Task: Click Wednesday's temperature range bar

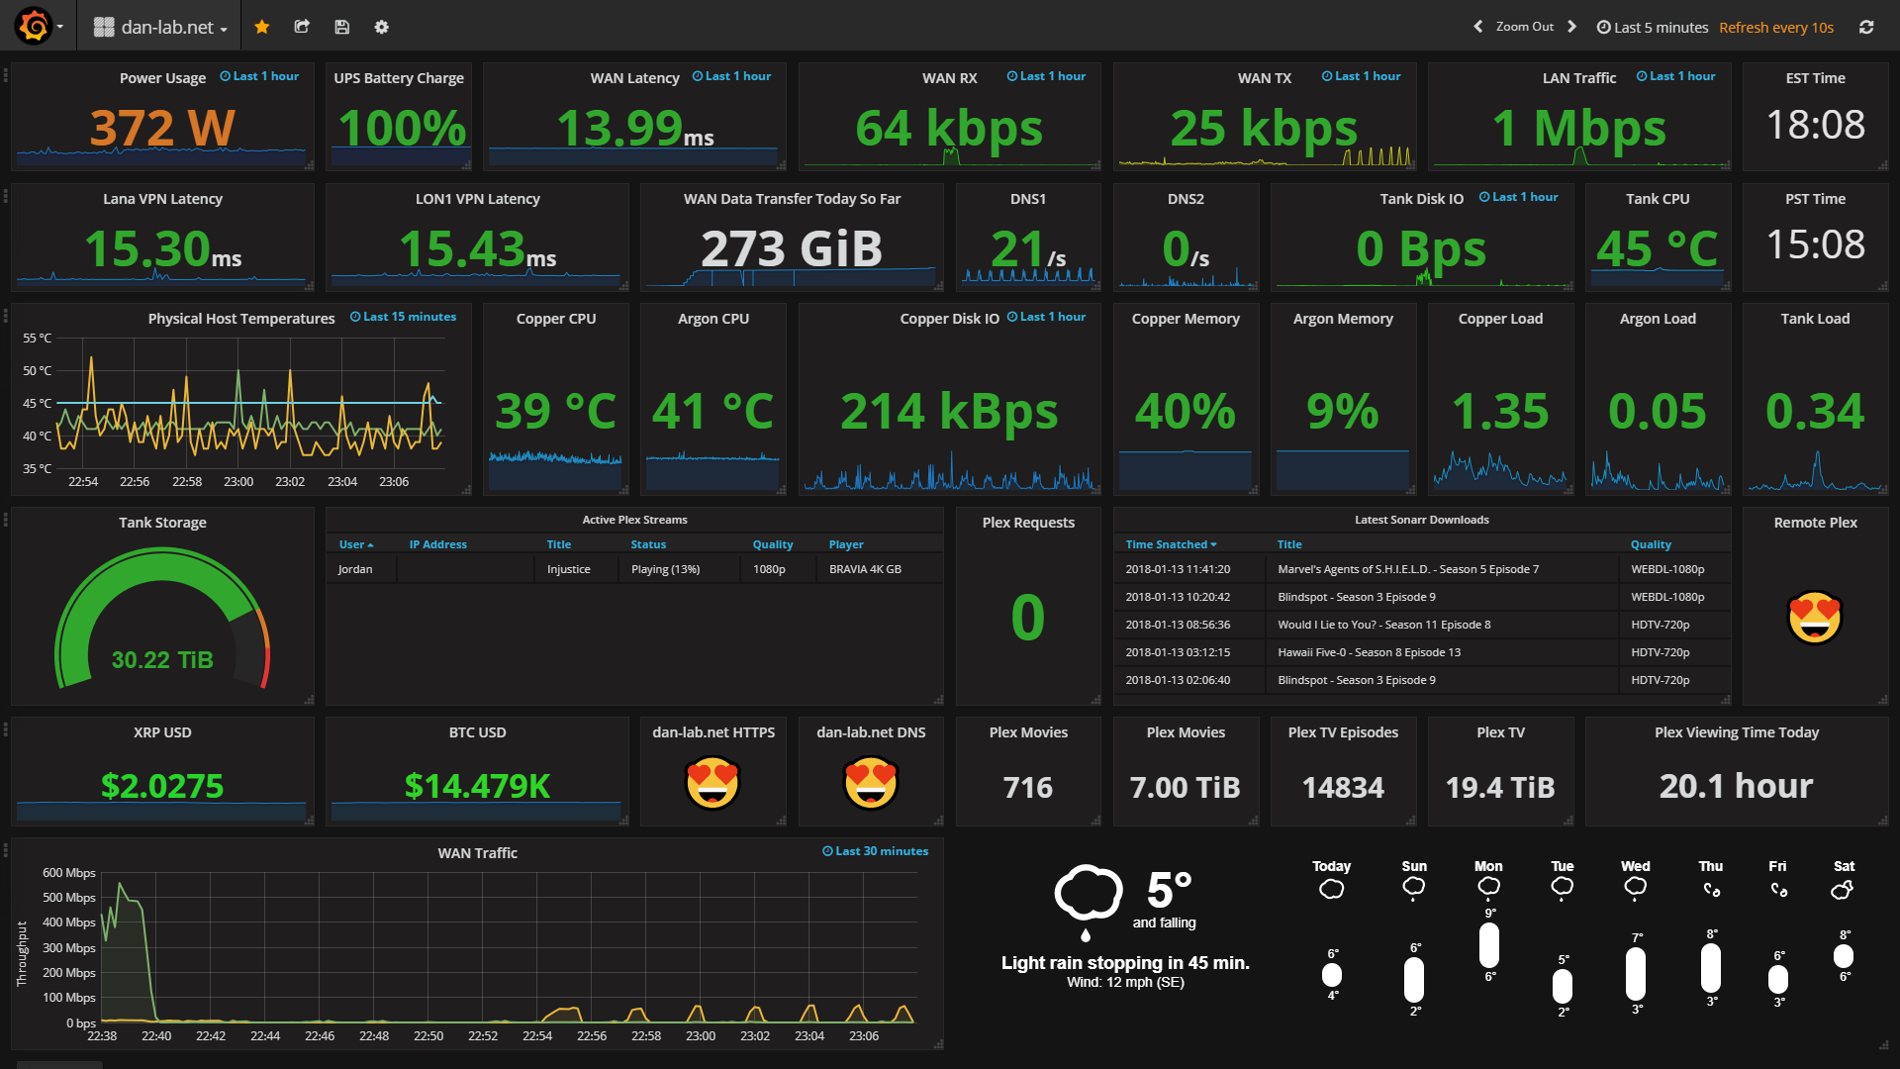Action: [x=1636, y=974]
